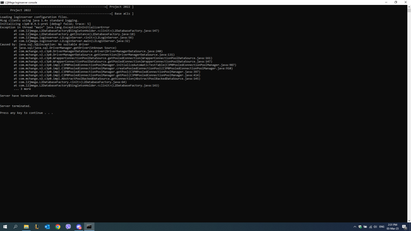Restore down the console window
This screenshot has height=231, width=411.
tap(396, 2)
